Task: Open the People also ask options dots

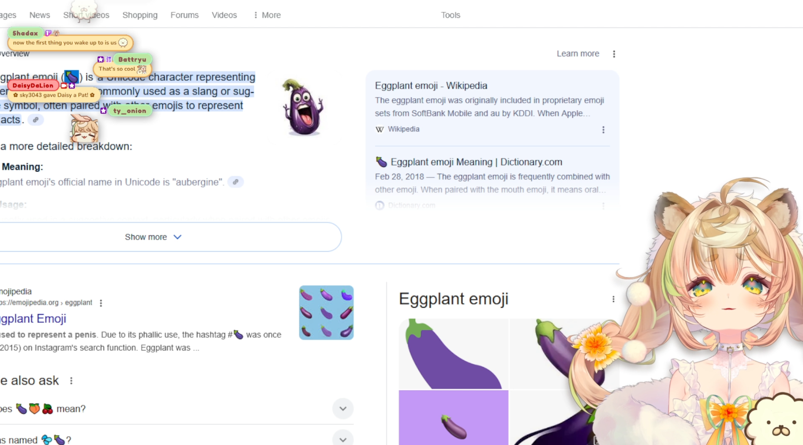Action: [x=71, y=381]
